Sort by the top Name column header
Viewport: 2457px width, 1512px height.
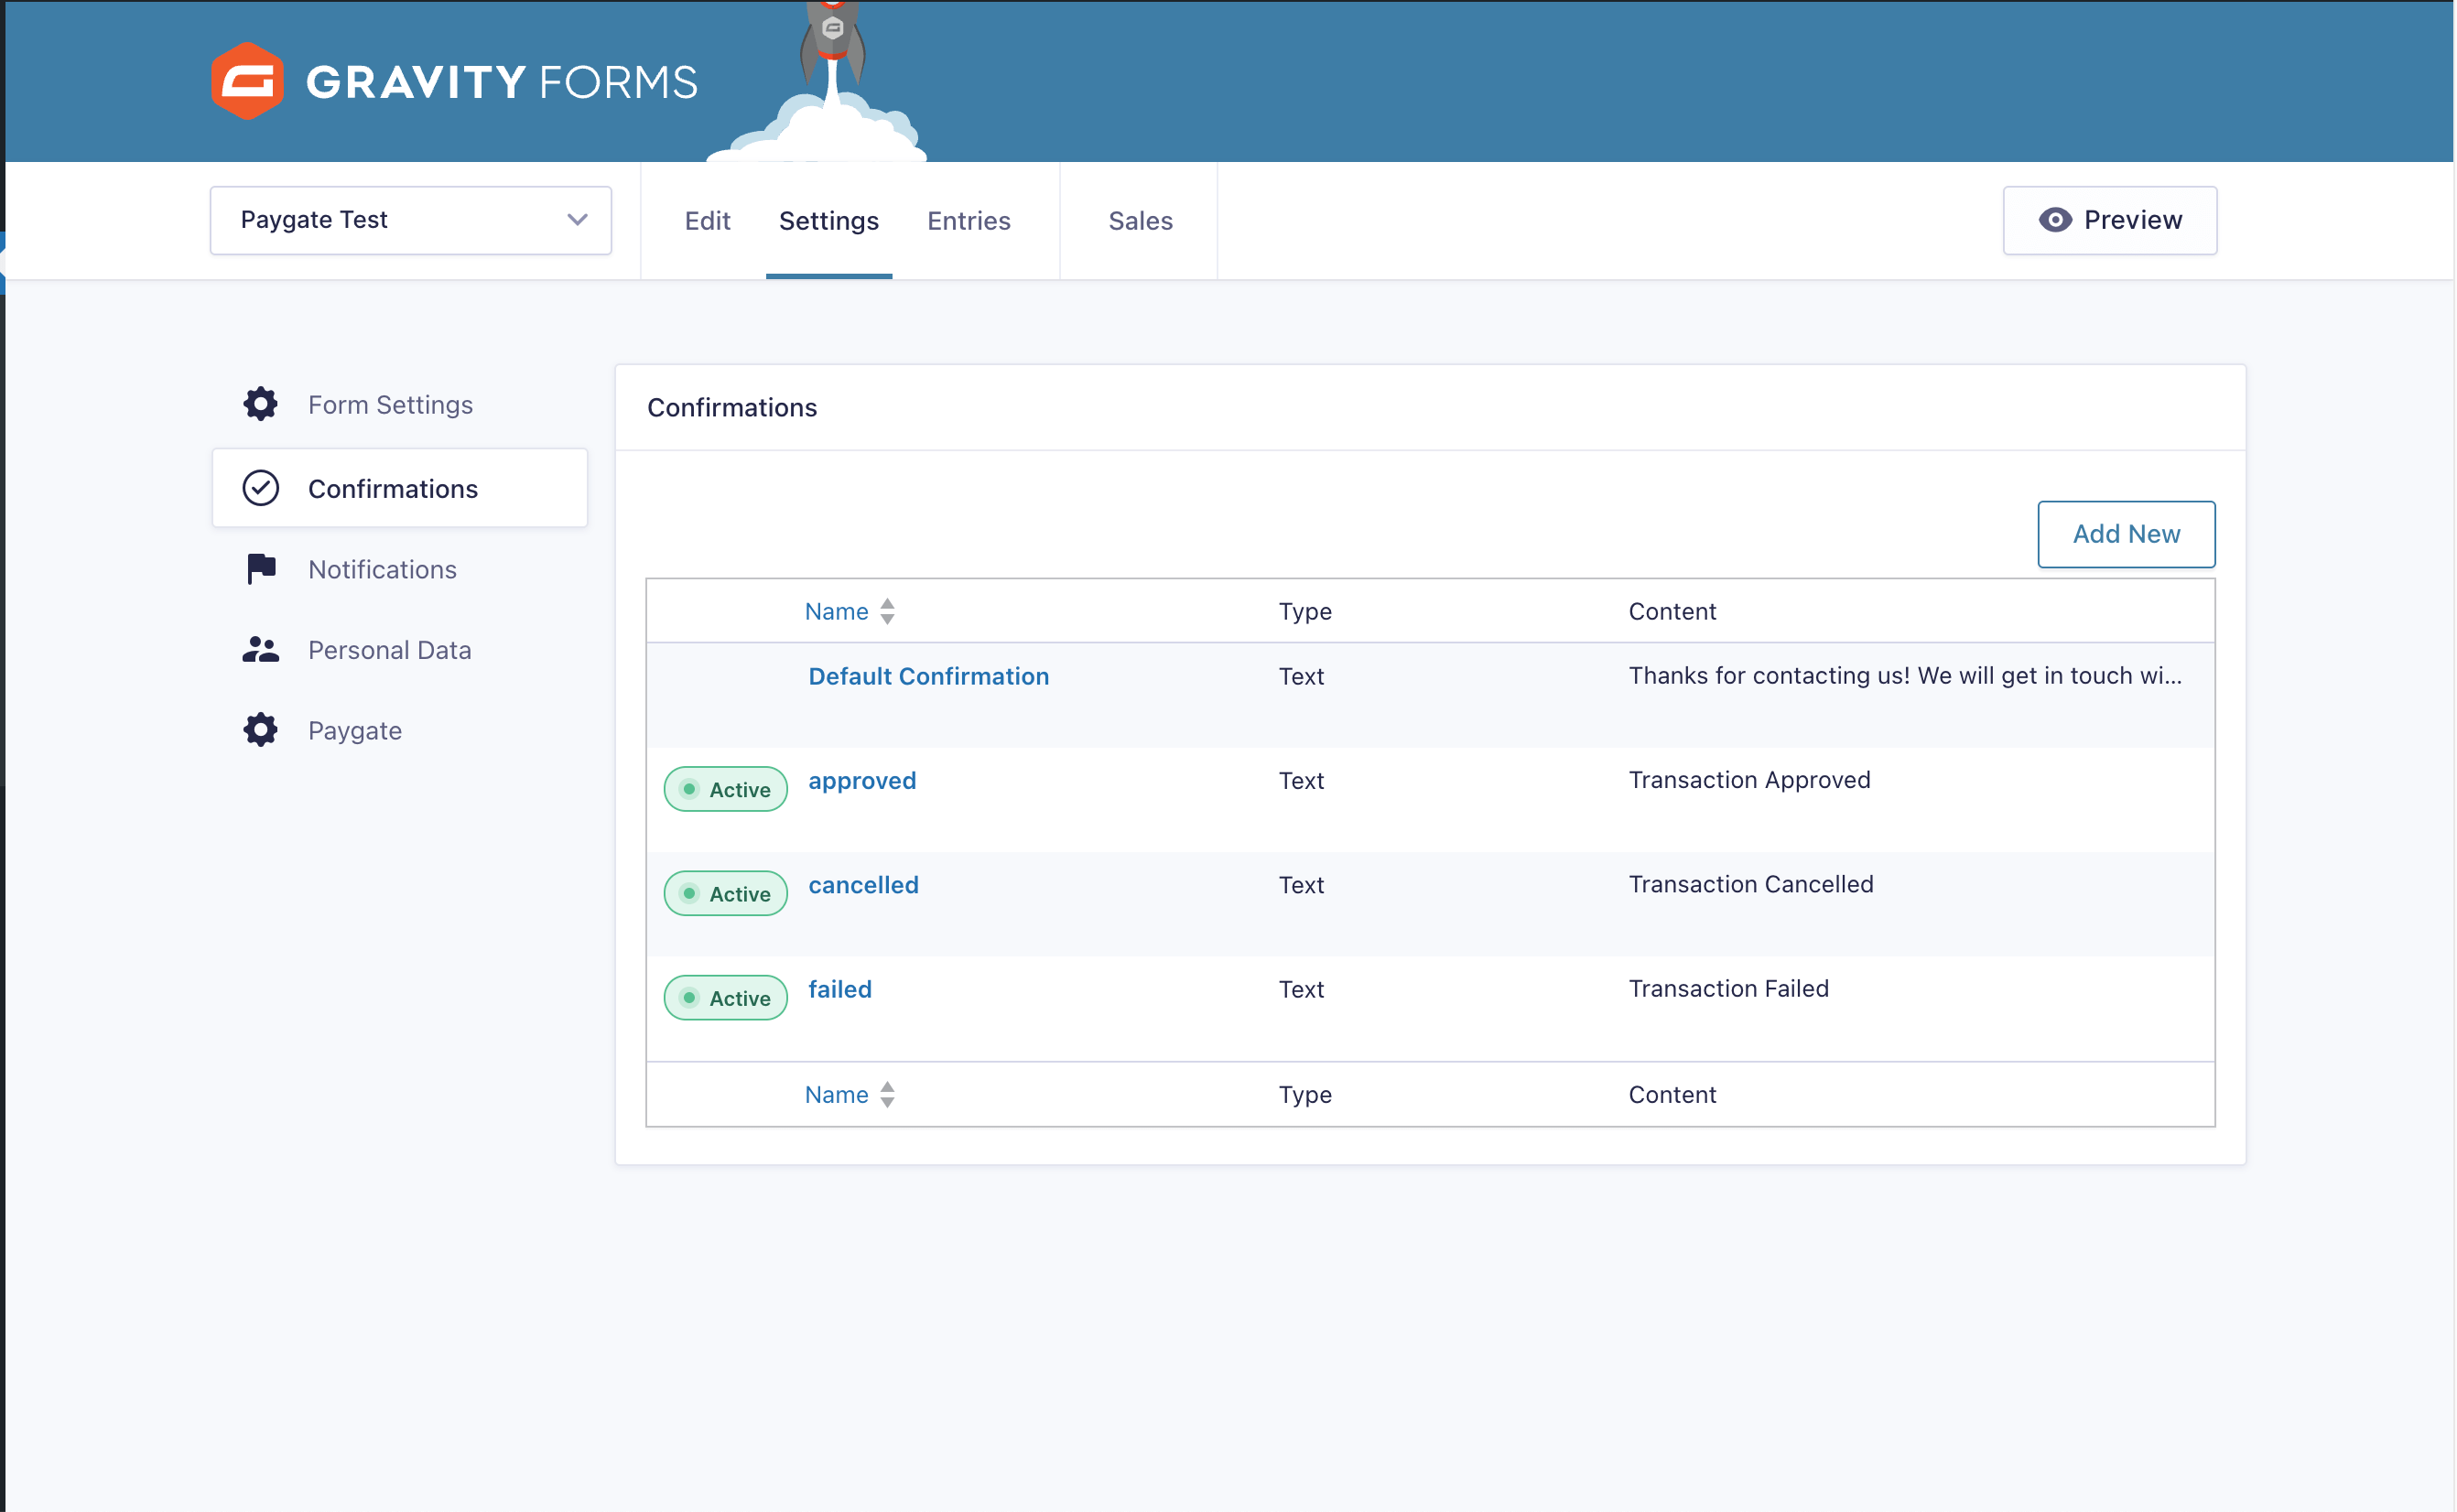point(837,611)
